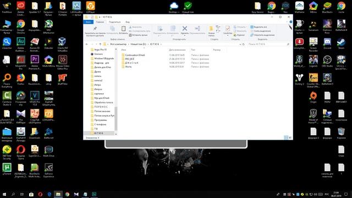Open Discord desktop icon

(x=327, y=43)
